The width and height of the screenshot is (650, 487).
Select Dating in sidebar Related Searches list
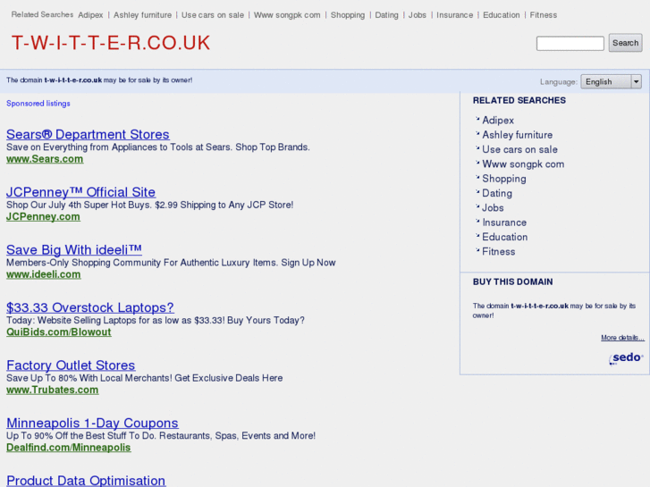[497, 193]
